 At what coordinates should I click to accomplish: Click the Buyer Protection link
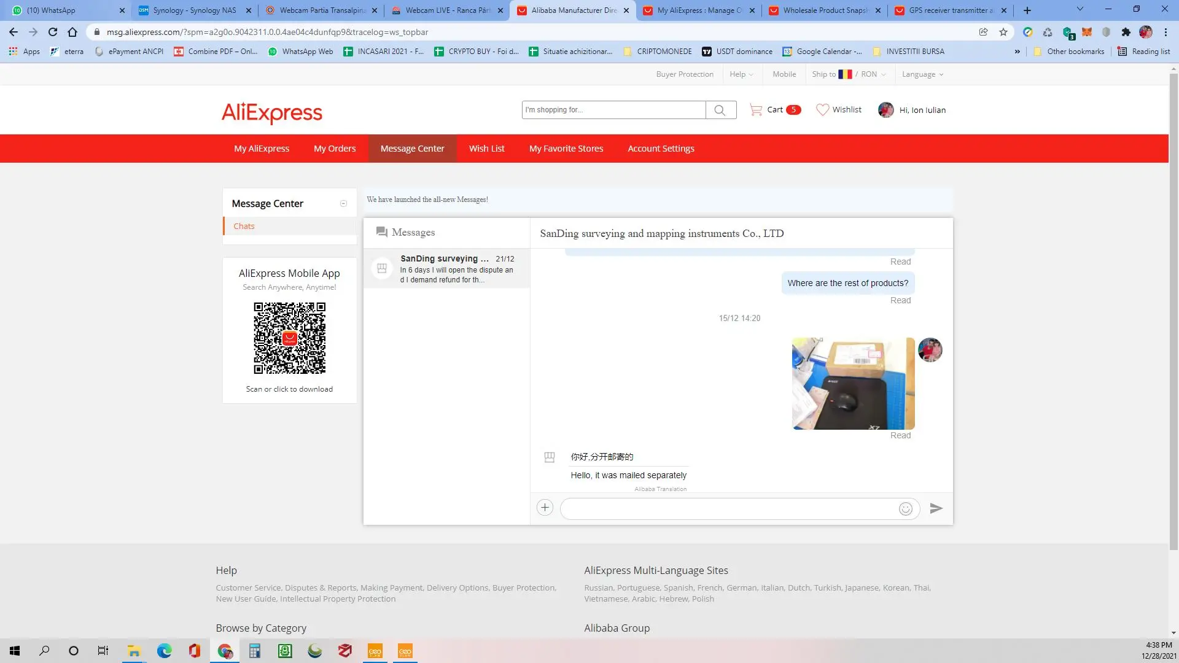click(x=685, y=74)
